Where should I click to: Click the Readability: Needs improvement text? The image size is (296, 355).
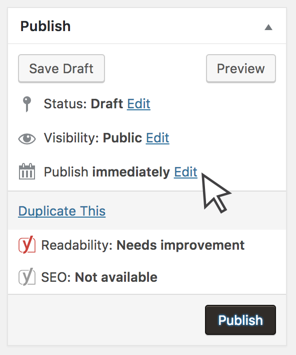143,245
